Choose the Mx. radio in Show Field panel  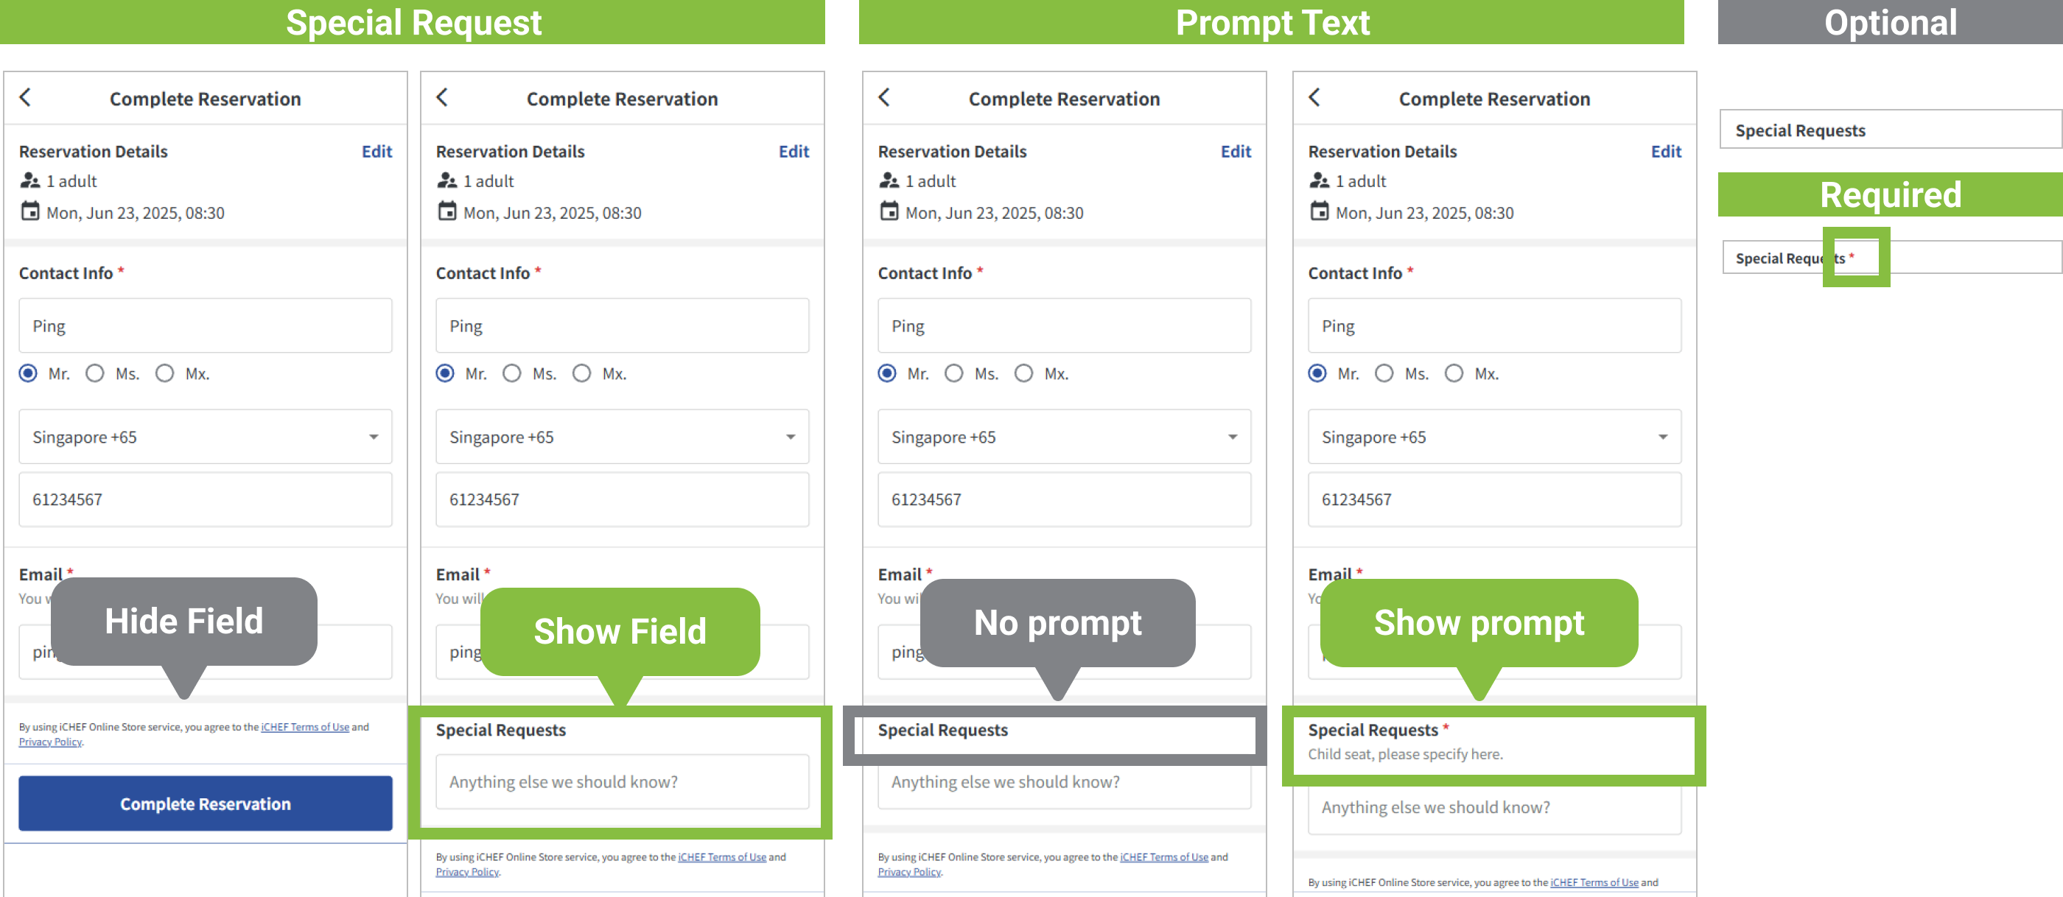click(x=582, y=373)
